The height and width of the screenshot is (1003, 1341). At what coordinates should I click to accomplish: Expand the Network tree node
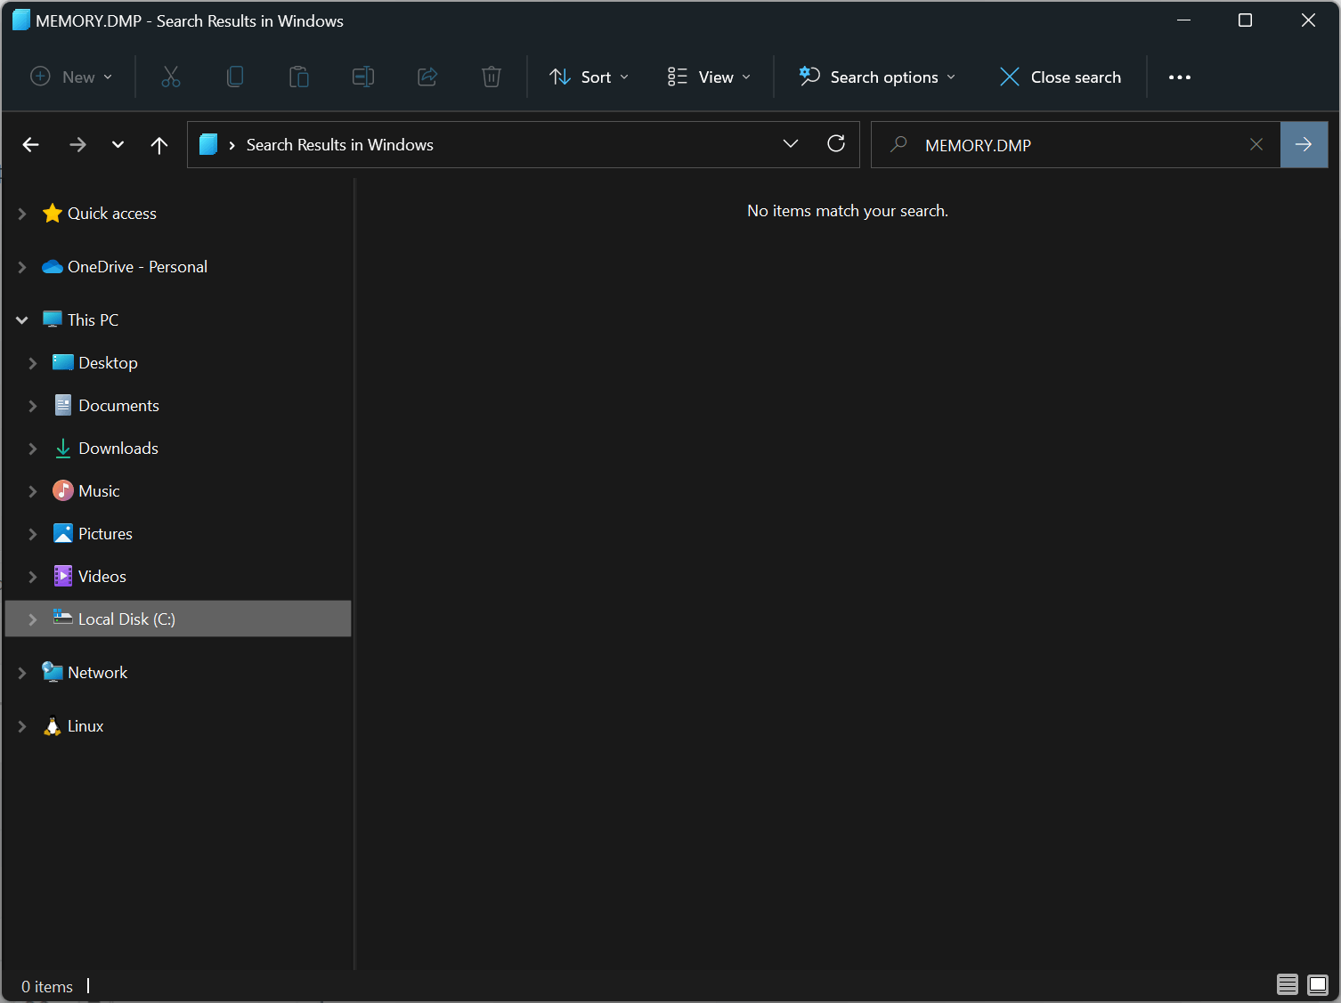pyautogui.click(x=22, y=673)
